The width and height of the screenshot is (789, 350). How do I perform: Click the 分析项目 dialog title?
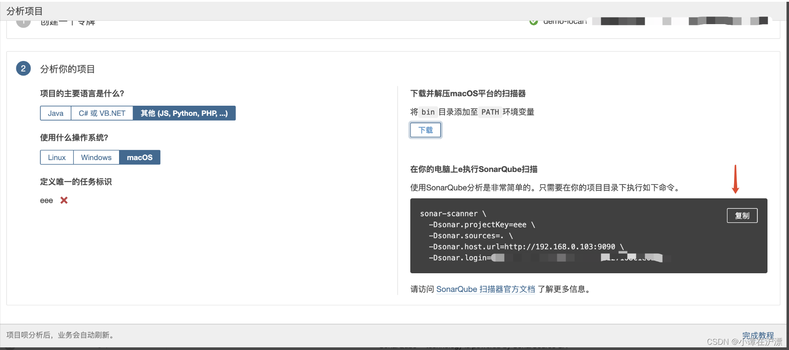[25, 11]
